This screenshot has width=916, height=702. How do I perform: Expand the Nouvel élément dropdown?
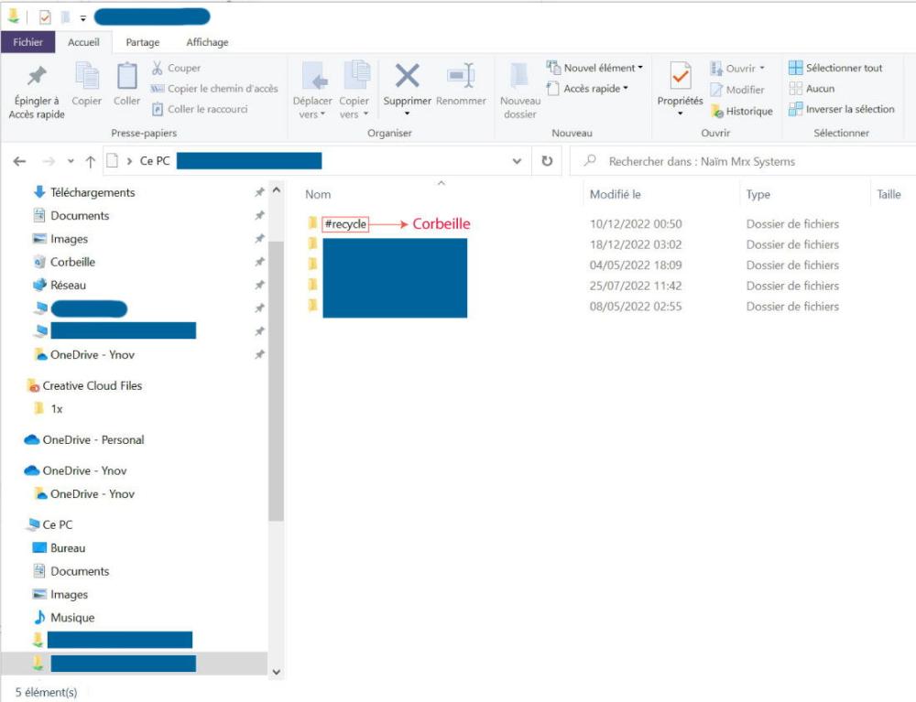click(x=602, y=68)
